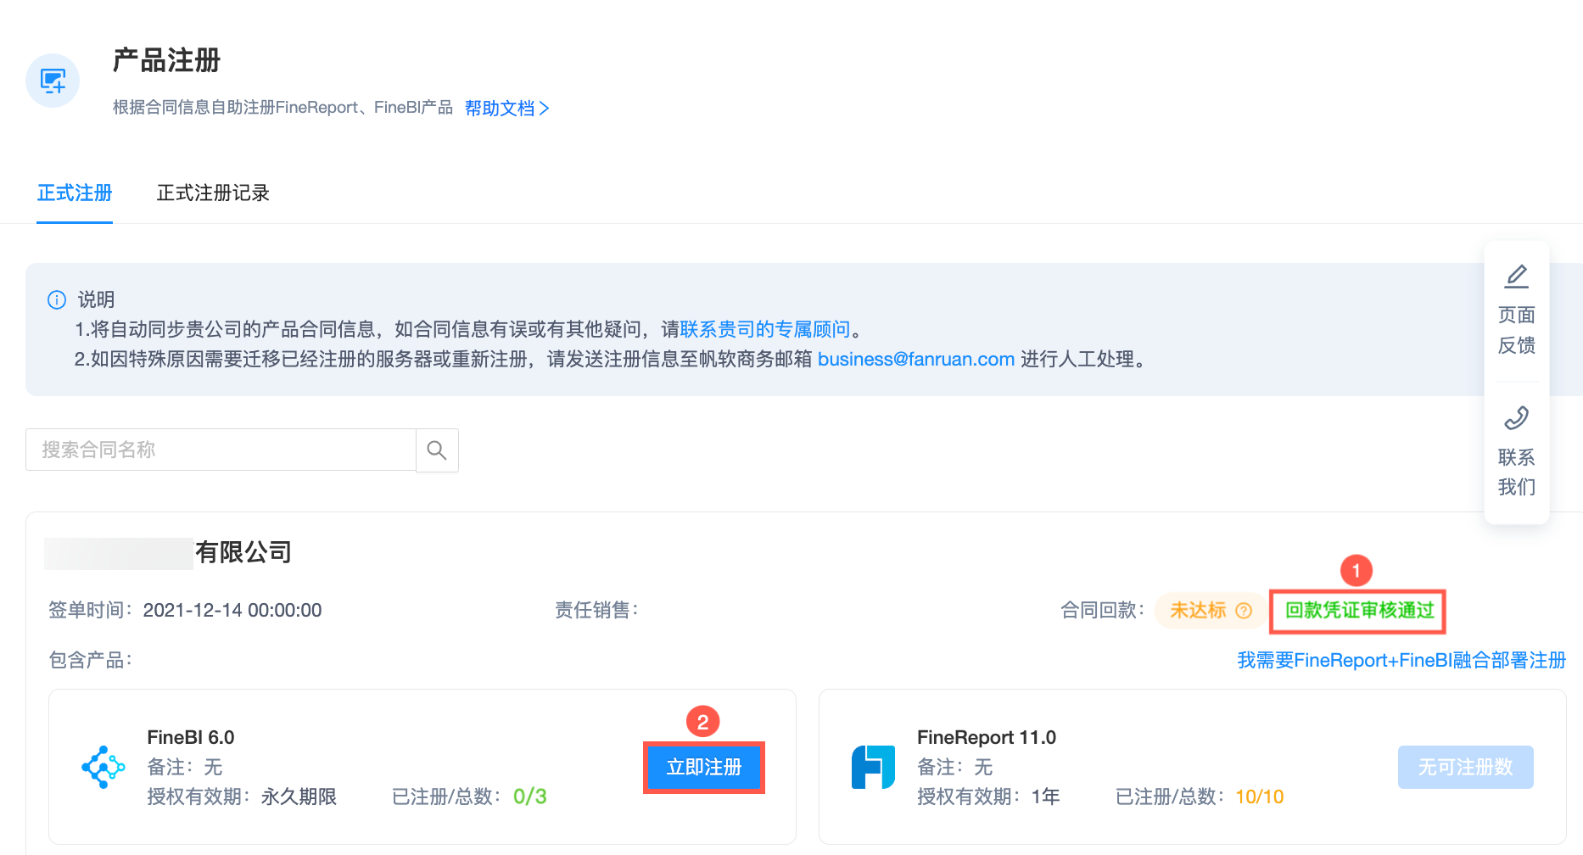The height and width of the screenshot is (855, 1583).
Task: Click the FineBI 6.0 product name
Action: (191, 737)
